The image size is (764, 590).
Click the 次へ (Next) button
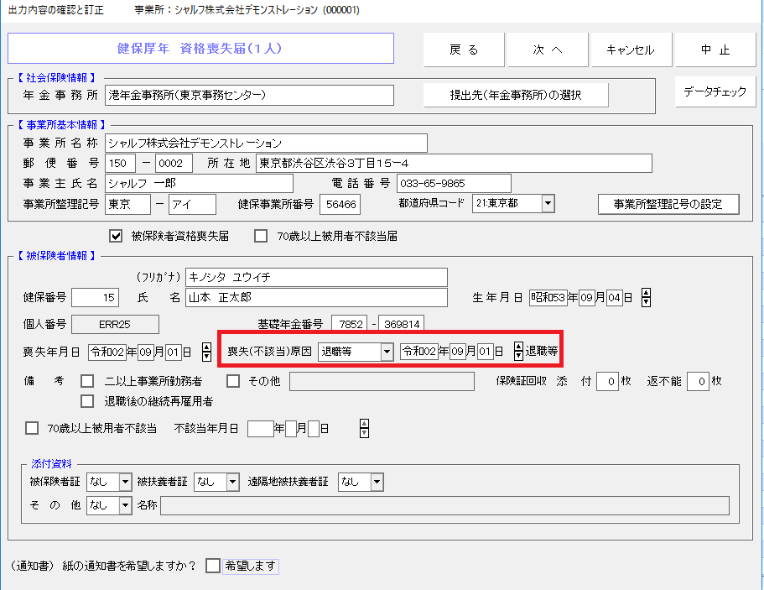(548, 50)
